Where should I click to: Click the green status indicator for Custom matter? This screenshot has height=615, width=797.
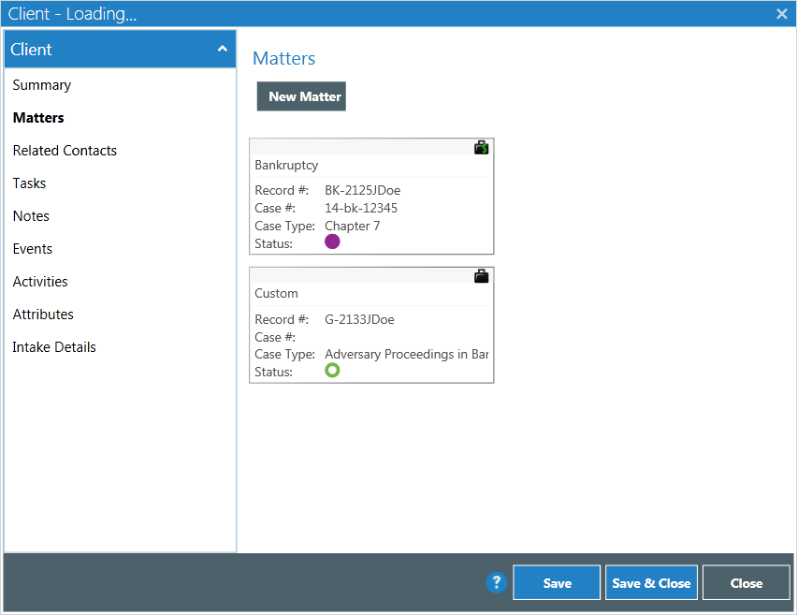332,370
